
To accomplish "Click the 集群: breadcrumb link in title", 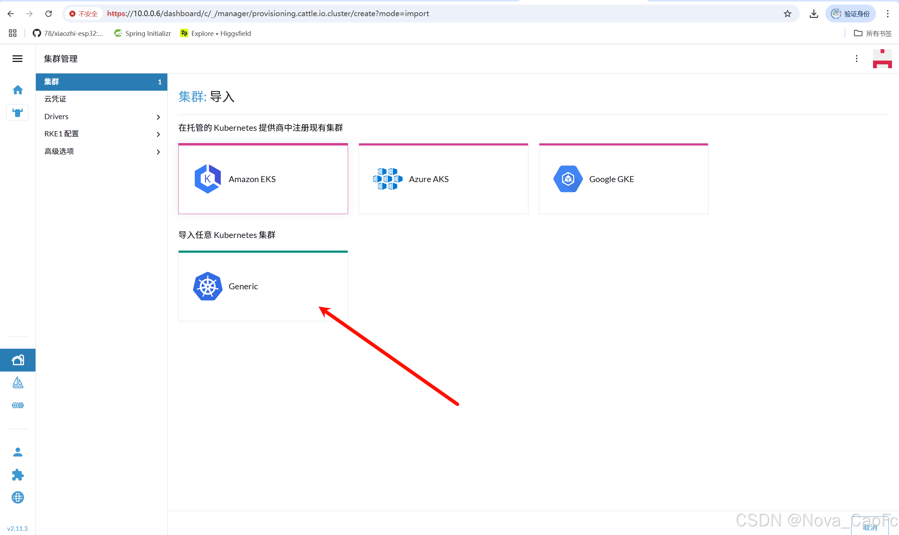I will (x=192, y=97).
